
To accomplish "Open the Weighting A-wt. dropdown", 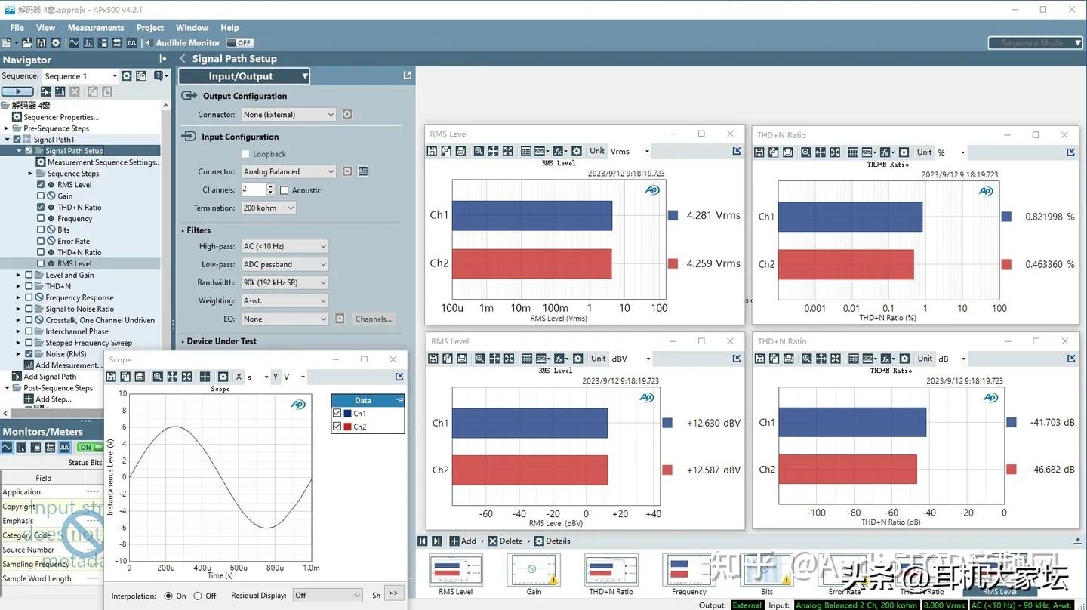I will coord(285,300).
